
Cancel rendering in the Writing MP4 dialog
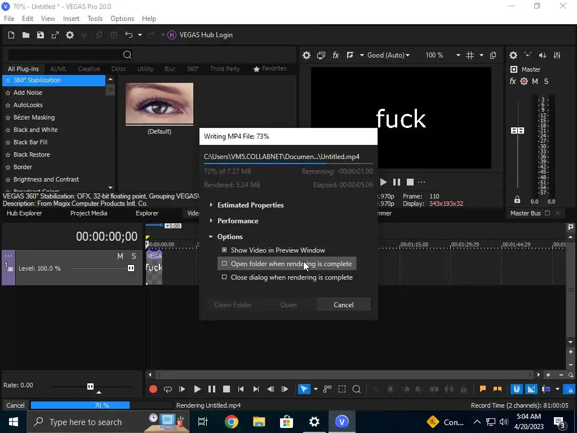pyautogui.click(x=343, y=305)
